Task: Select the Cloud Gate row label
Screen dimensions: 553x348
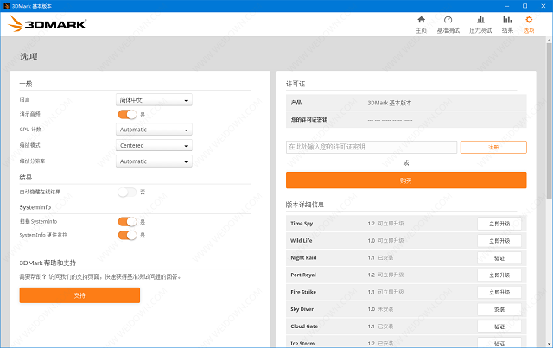Action: pos(304,326)
